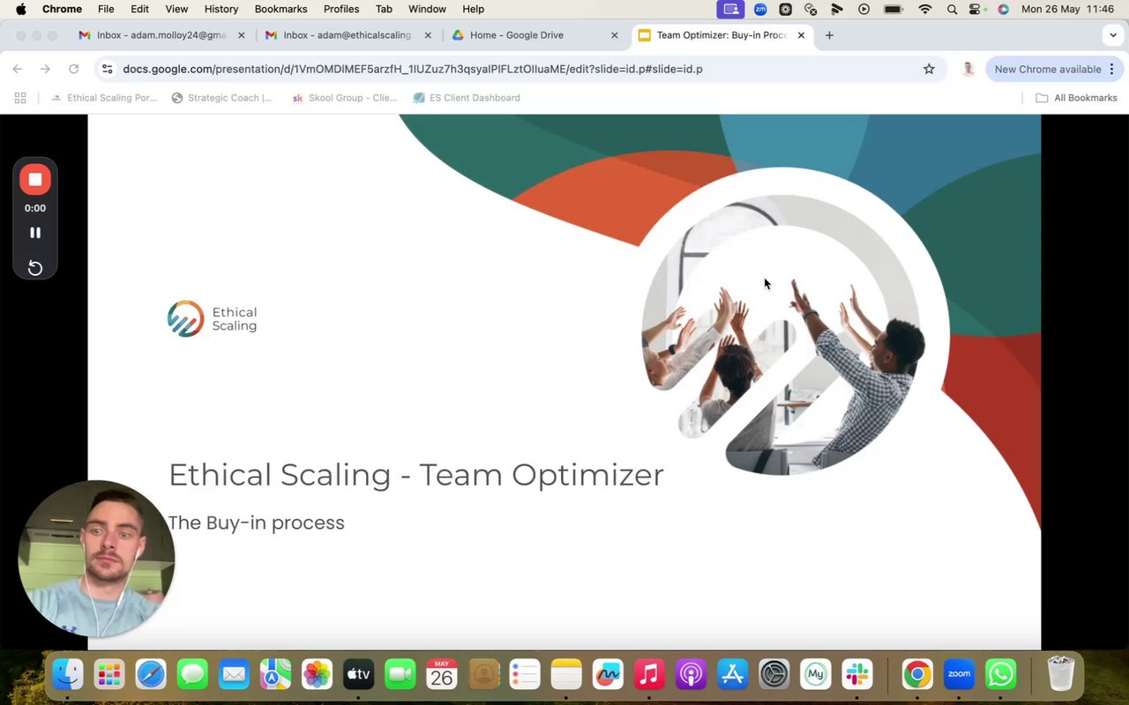Screen dimensions: 1129x705
Task: Open Spotlight search
Action: 952,9
